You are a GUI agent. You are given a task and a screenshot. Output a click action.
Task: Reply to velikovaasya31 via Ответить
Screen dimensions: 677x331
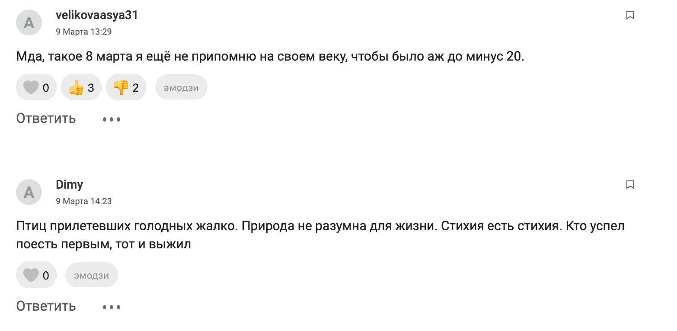46,119
